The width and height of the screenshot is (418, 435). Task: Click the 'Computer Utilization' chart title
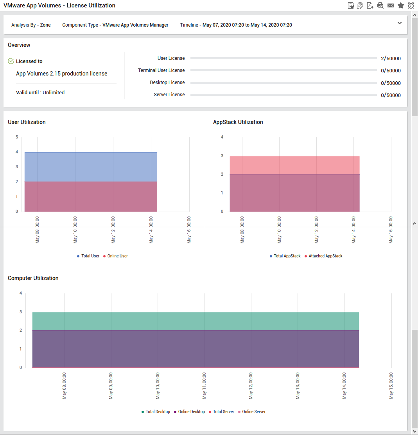33,278
